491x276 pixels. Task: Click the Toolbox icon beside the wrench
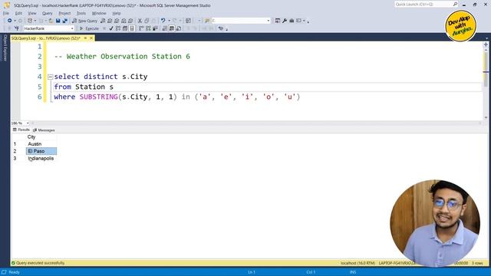click(292, 21)
